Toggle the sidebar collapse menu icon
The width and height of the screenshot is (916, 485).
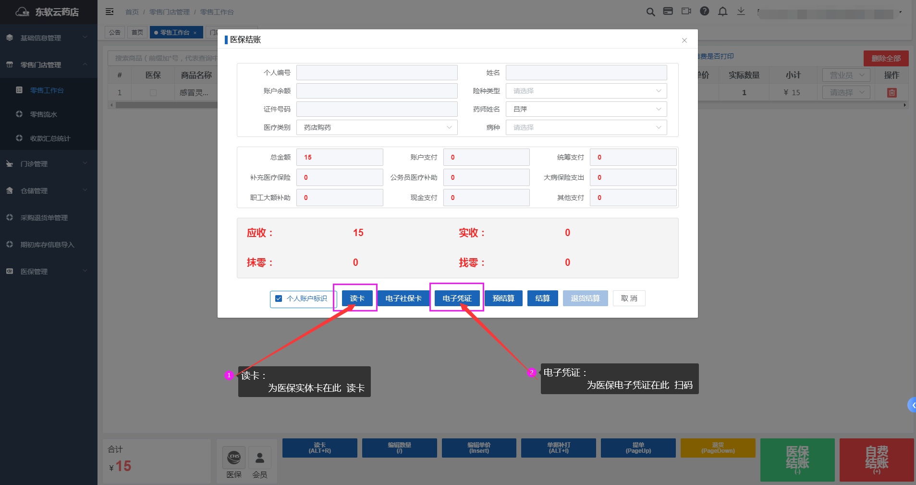(110, 12)
